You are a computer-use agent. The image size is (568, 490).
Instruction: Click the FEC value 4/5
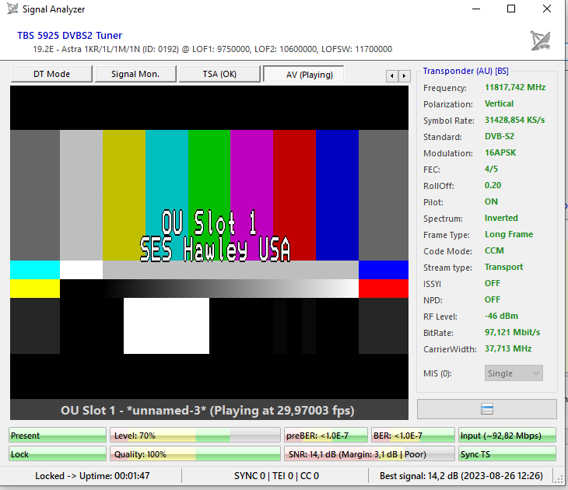(x=491, y=169)
